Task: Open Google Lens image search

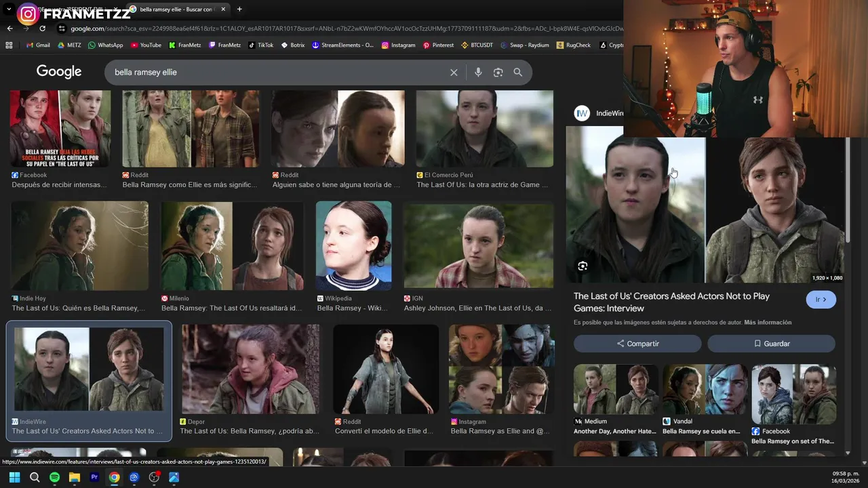Action: pos(498,73)
